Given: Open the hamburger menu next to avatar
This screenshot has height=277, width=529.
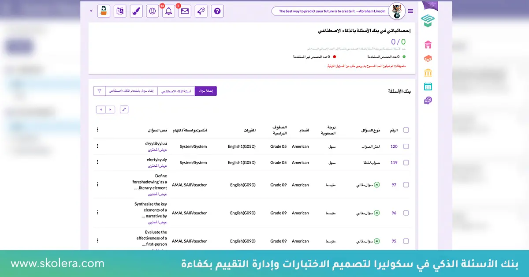Looking at the screenshot, I should (x=410, y=11).
